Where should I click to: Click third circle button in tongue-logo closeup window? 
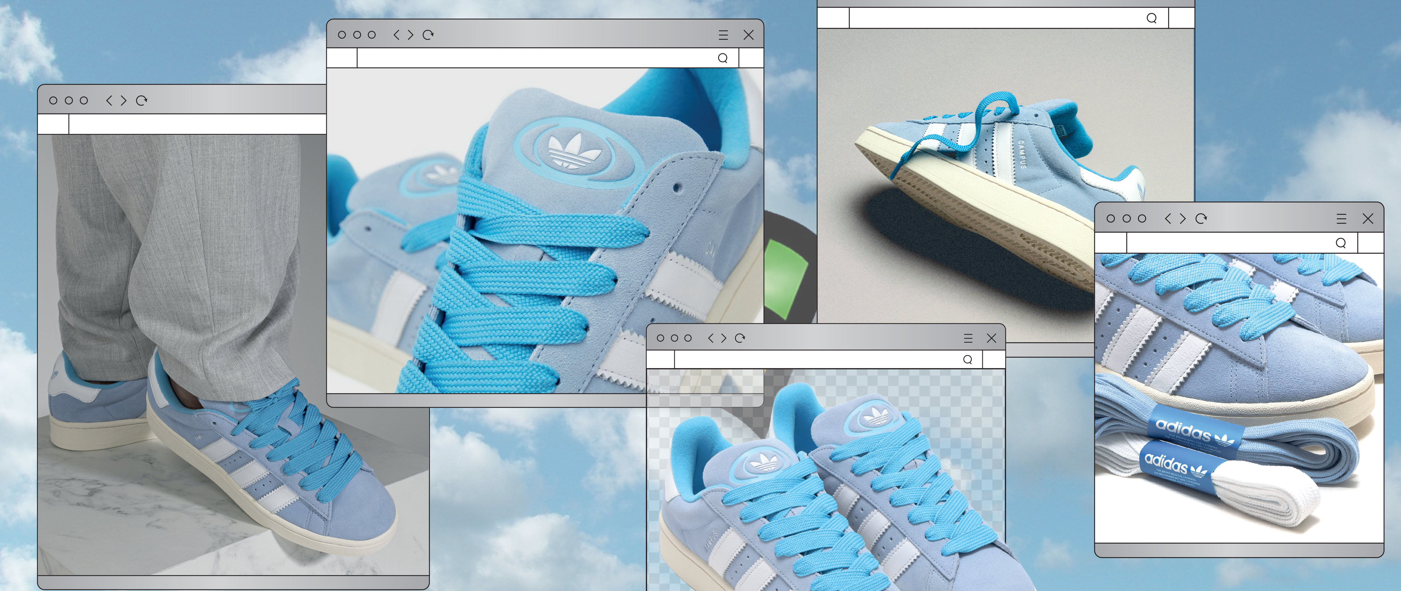(372, 35)
